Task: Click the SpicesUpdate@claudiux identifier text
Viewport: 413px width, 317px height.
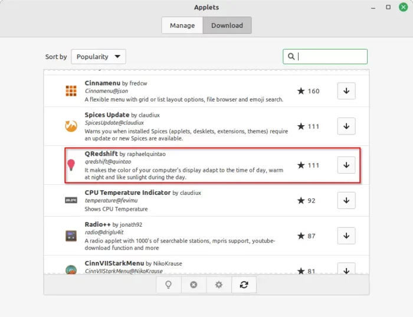Action: click(114, 123)
